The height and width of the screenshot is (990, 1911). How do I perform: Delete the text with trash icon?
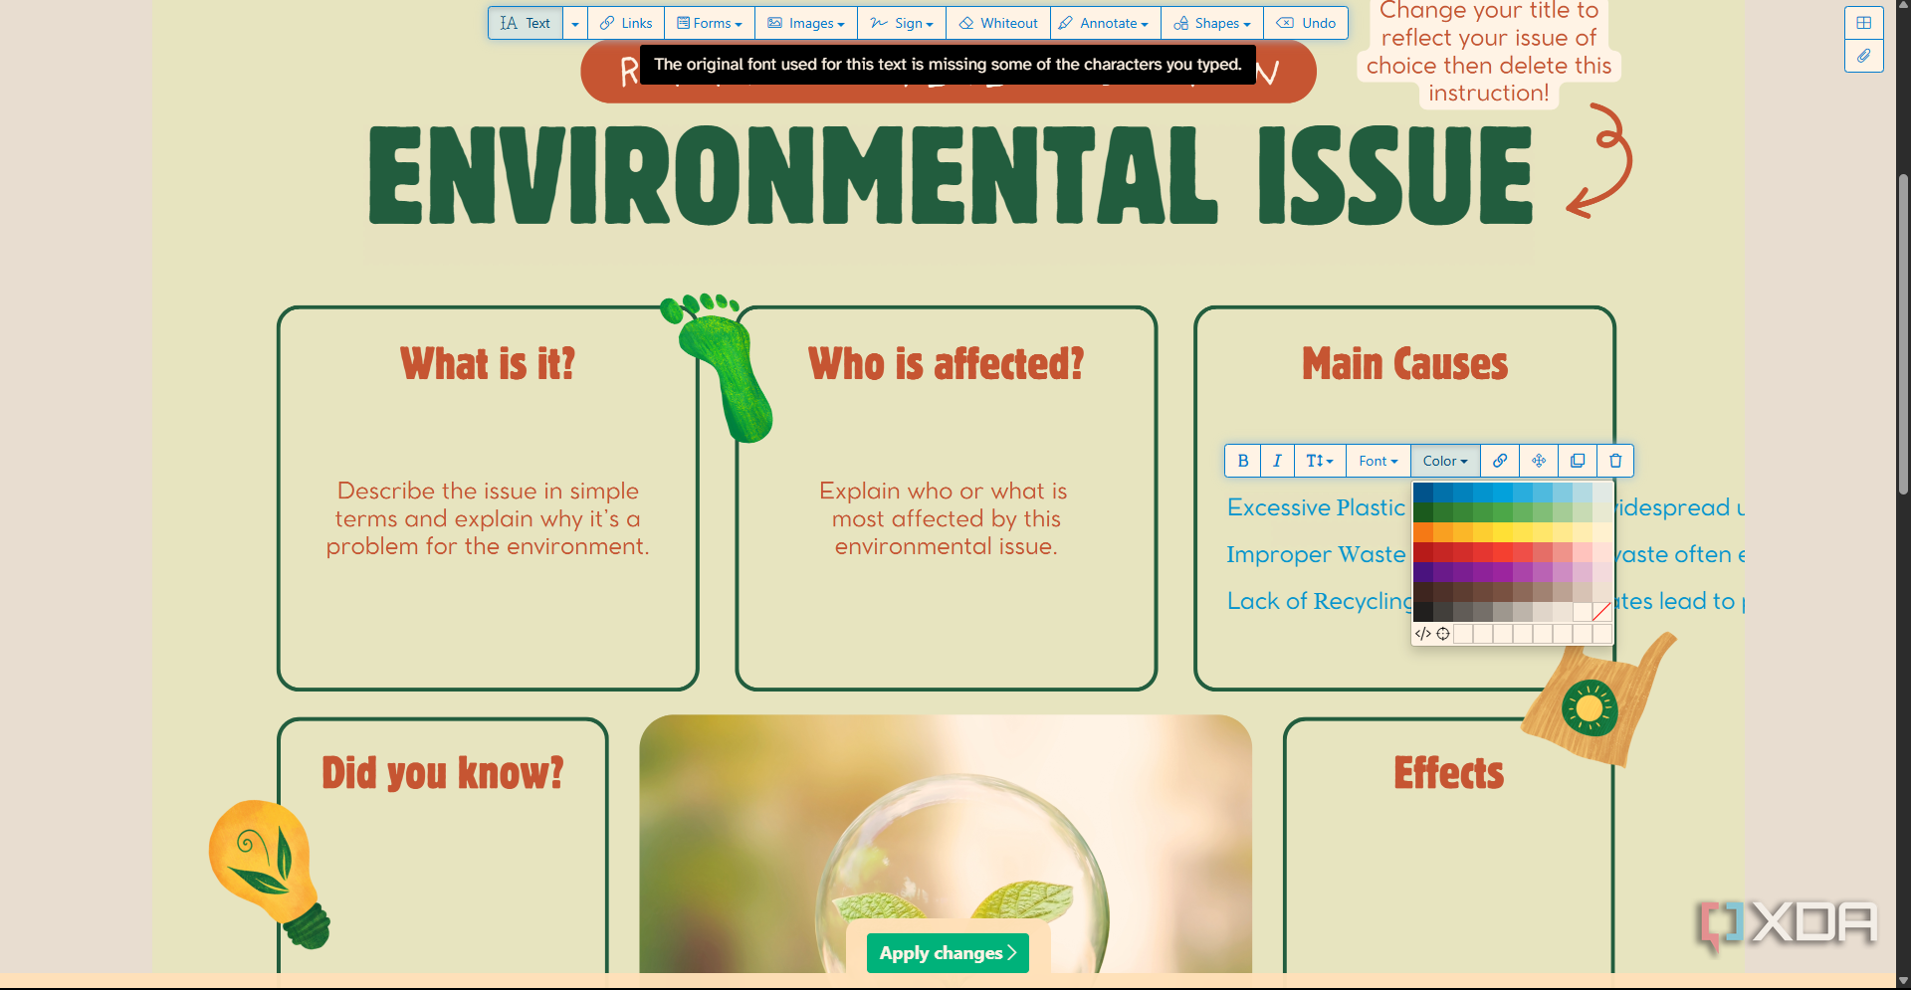[x=1615, y=461]
